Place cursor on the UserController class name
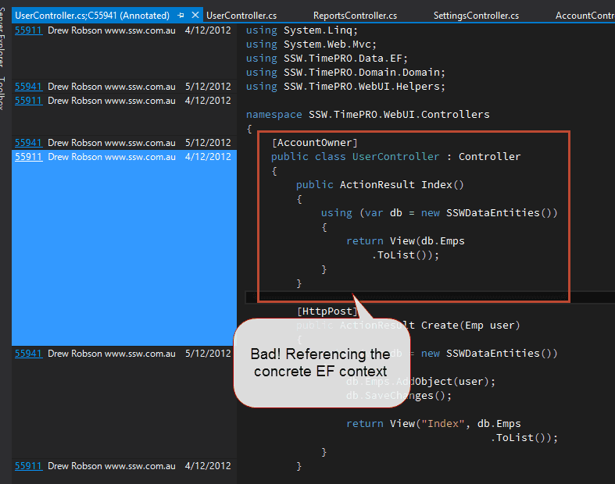 395,157
